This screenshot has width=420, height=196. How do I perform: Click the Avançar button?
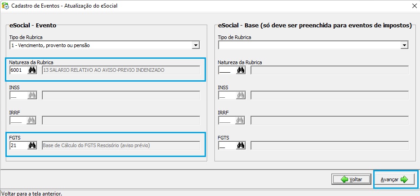coord(394,179)
